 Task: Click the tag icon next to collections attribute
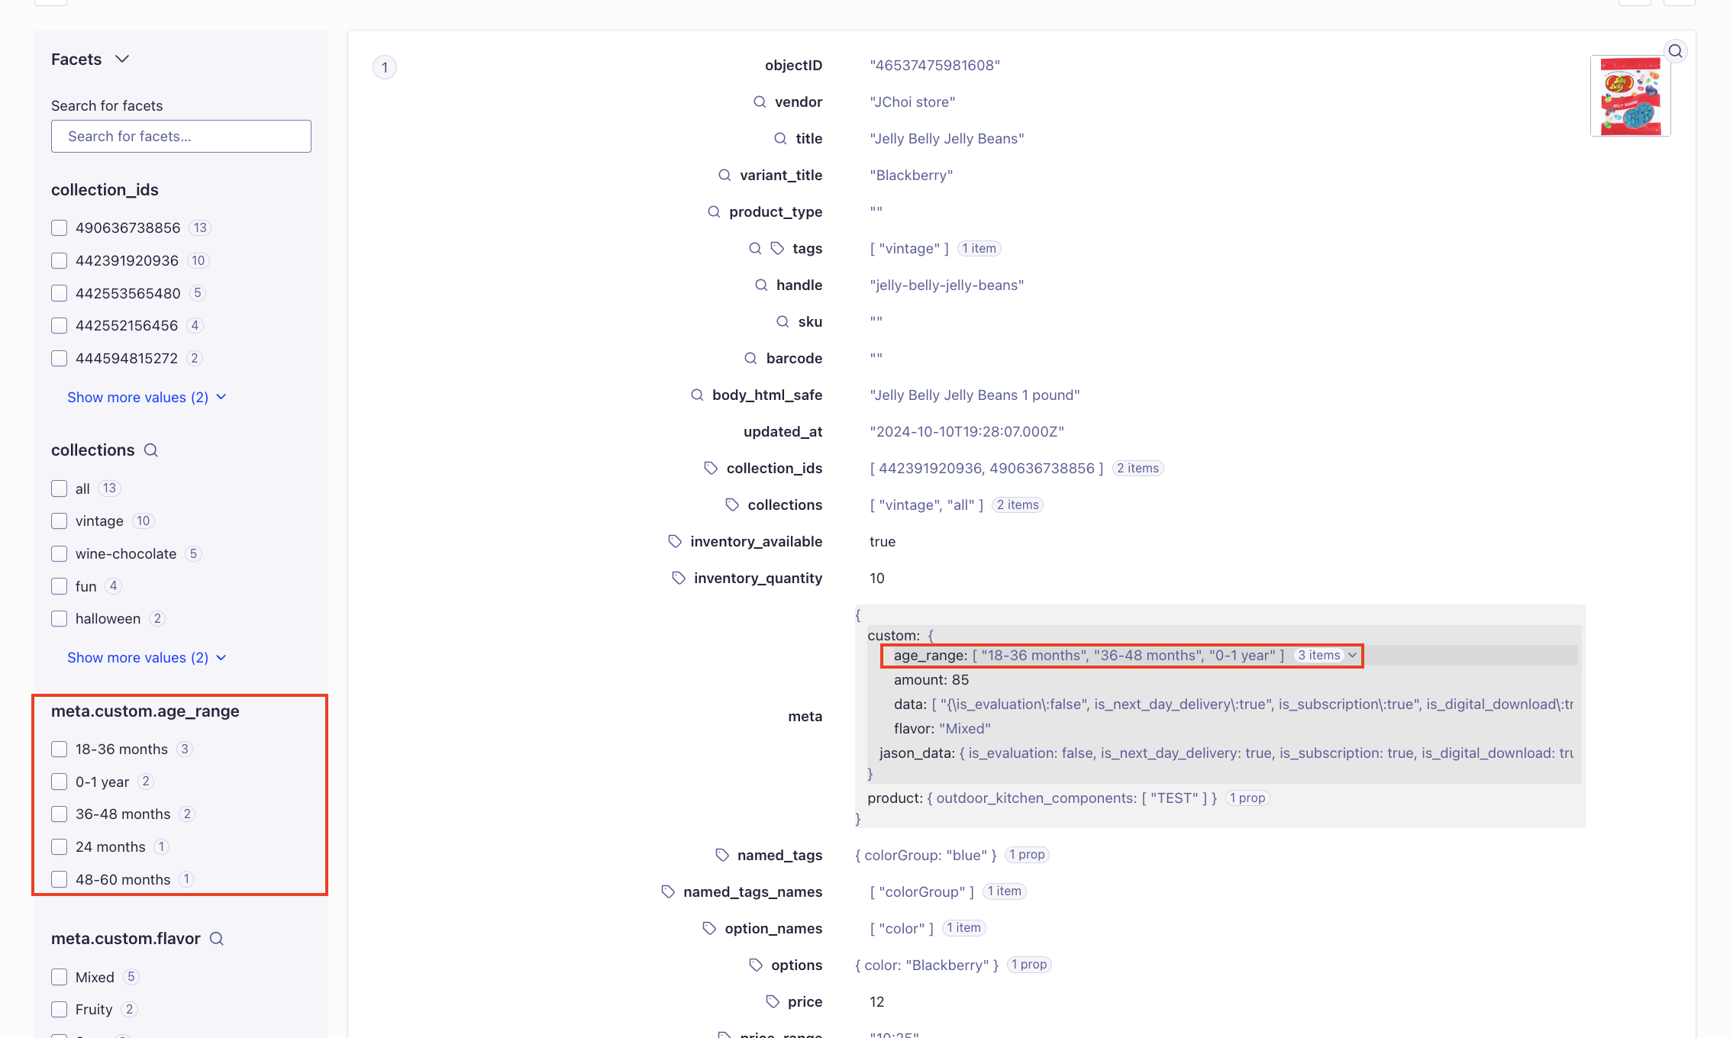click(732, 504)
